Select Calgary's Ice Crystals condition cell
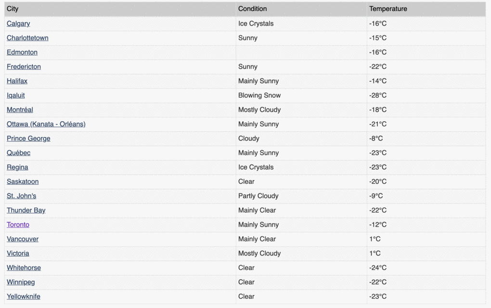This screenshot has height=308, width=491. 301,24
